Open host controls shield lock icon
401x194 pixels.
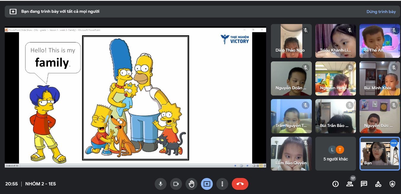pyautogui.click(x=392, y=184)
